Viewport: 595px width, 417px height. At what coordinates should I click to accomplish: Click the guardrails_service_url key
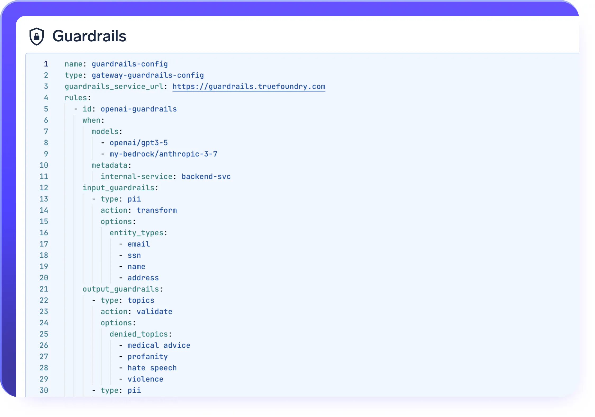114,87
